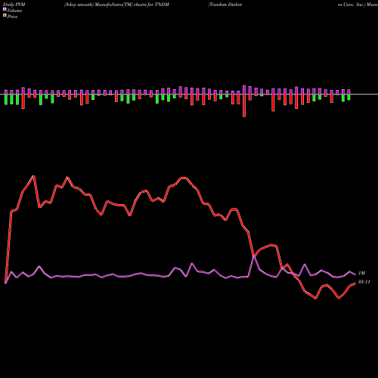
Task: Select the 'Price' legend label
Action: click(12, 17)
